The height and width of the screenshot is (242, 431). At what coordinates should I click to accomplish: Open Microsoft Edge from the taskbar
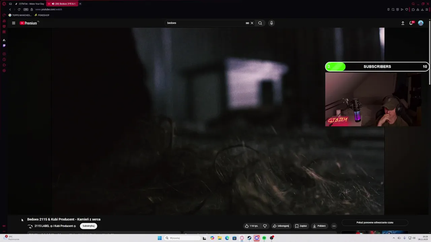227,238
